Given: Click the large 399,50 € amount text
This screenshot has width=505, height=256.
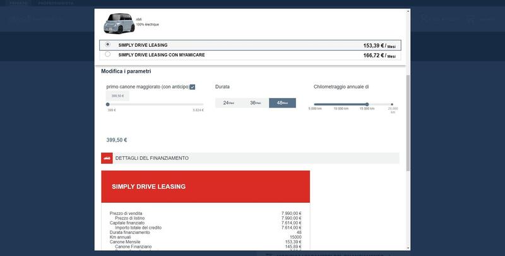Looking at the screenshot, I should point(117,140).
